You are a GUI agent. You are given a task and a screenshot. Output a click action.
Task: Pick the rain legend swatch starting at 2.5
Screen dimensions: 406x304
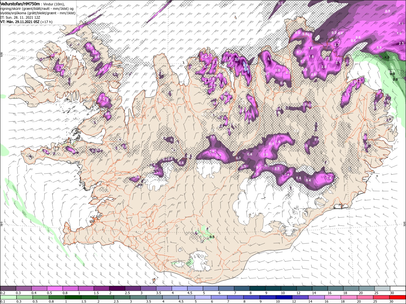[x=121, y=297]
